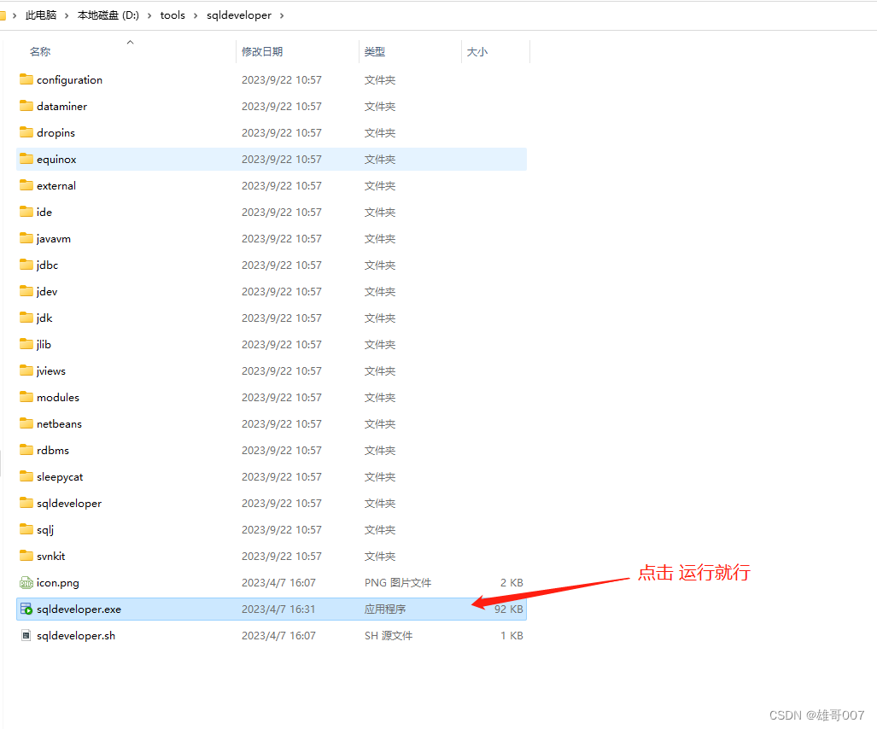The height and width of the screenshot is (729, 877).
Task: Go to 此电脑 in the address bar
Action: (41, 15)
